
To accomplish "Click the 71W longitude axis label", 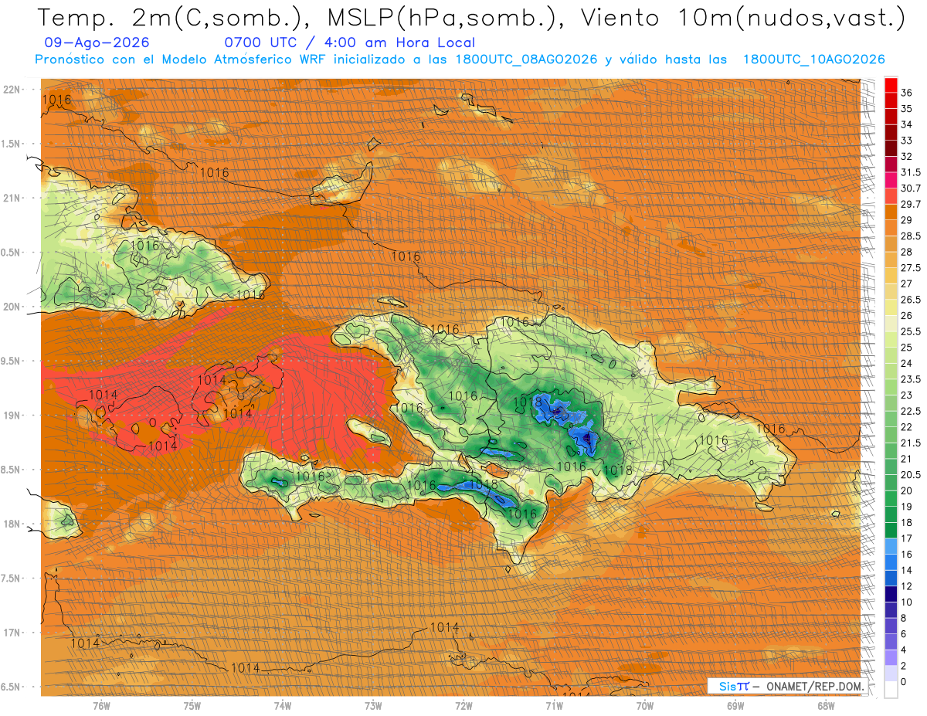I will [554, 706].
